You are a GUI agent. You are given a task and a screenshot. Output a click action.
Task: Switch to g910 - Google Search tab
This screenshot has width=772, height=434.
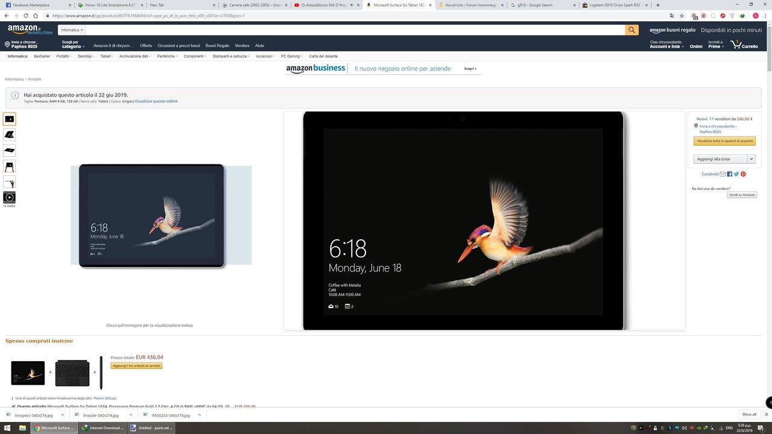click(543, 5)
